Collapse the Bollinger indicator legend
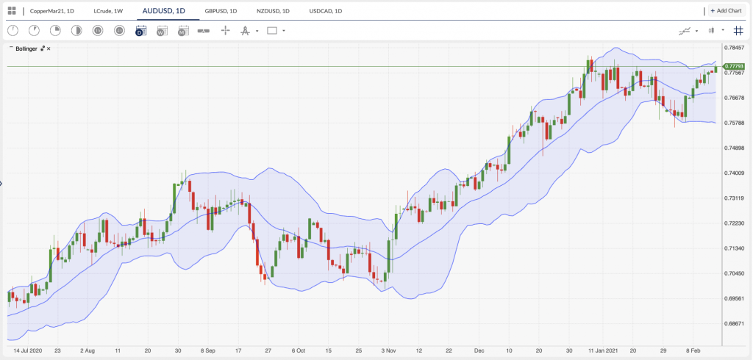Image resolution: width=753 pixels, height=360 pixels. pyautogui.click(x=10, y=48)
